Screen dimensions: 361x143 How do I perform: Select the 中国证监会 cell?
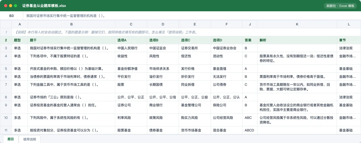163,48
